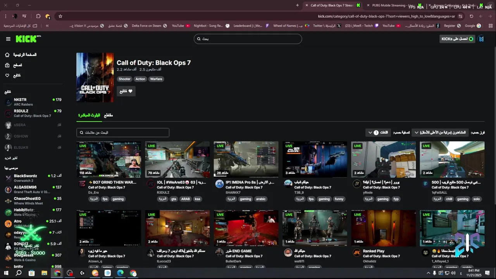
Task: Click the Shooter category tag
Action: 125,79
